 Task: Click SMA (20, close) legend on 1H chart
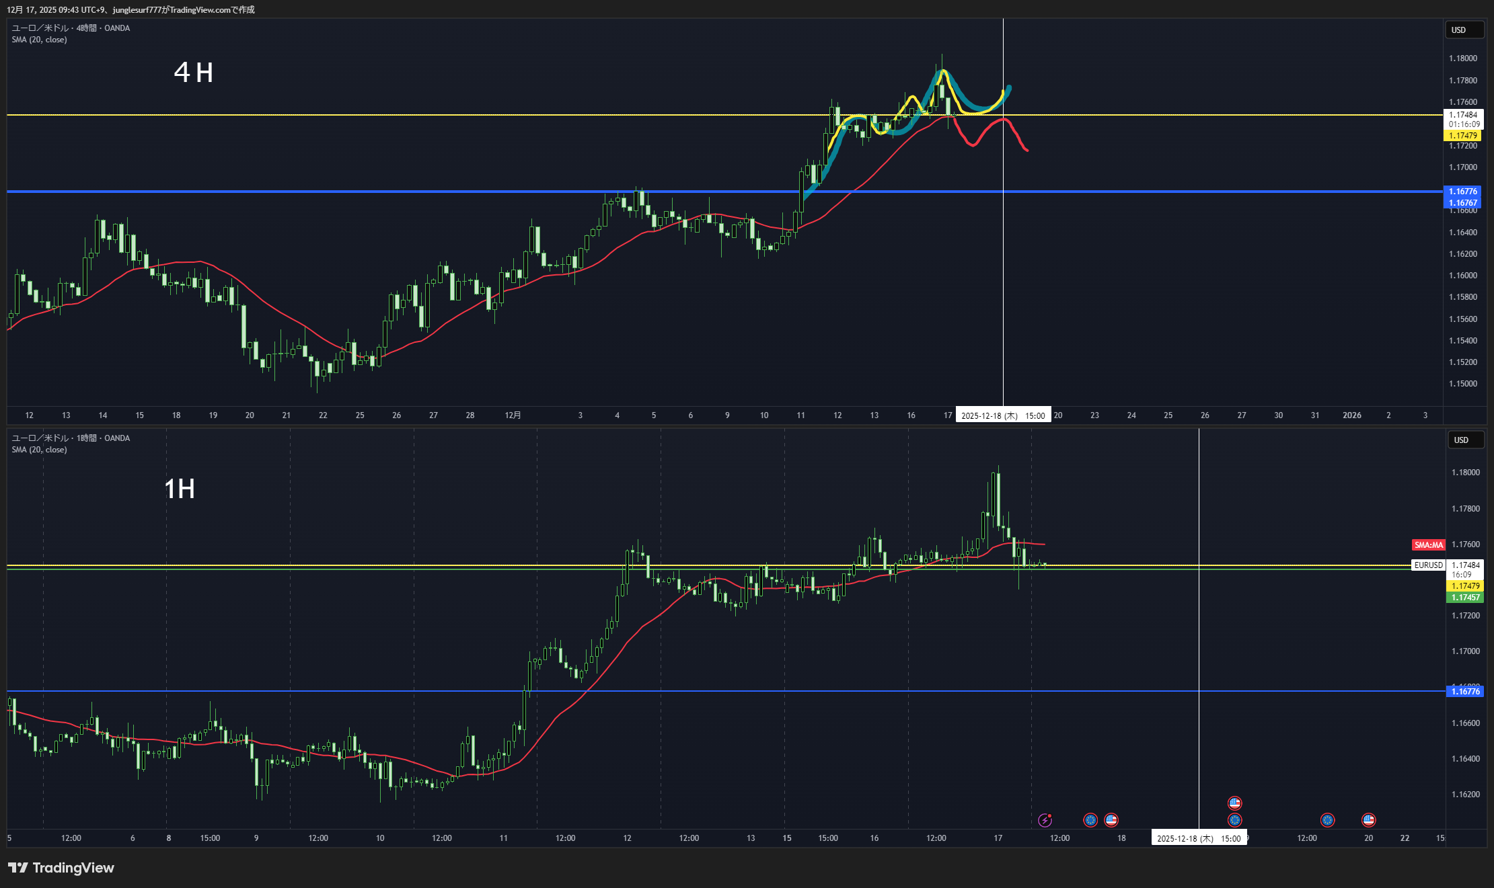[x=39, y=450]
